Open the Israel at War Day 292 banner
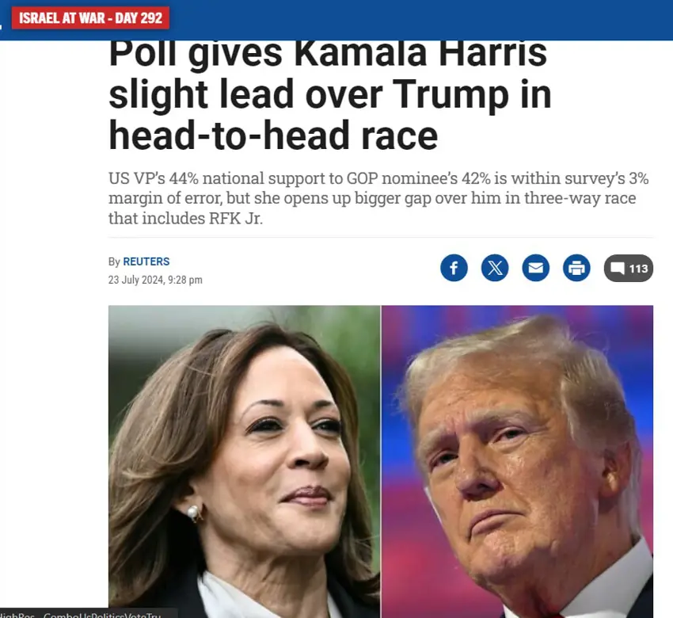 tap(90, 18)
